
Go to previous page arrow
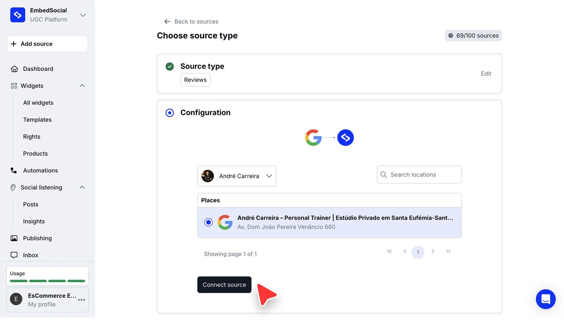[405, 251]
